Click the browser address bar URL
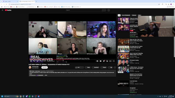This screenshot has height=98, width=175. point(21,4)
